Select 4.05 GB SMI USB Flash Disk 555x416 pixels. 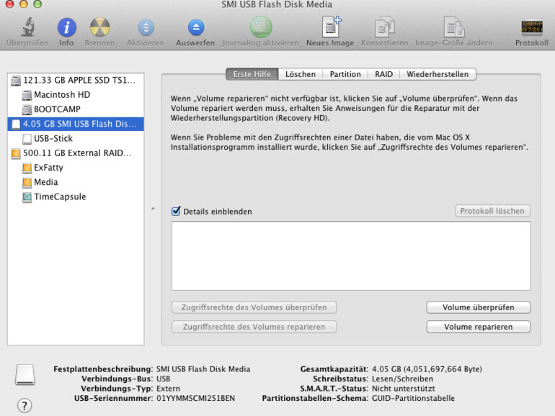[x=76, y=124]
